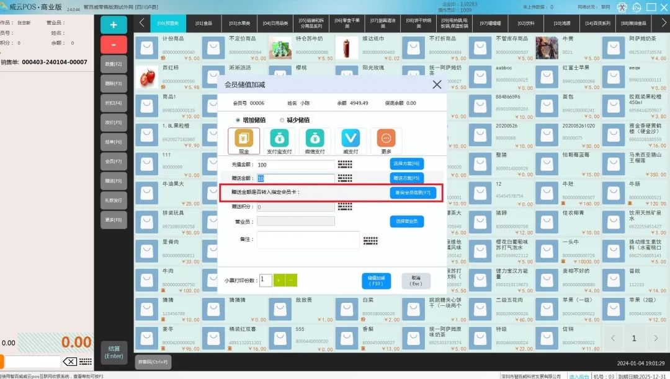Click 查询会员信息[F7] button

(x=414, y=193)
